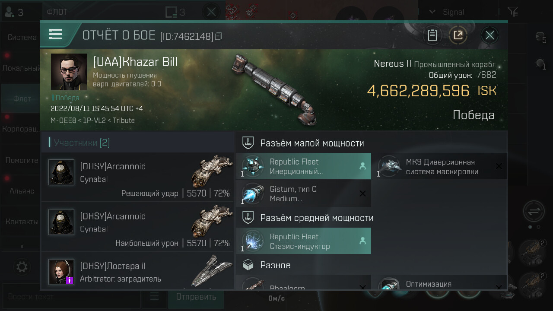553x311 pixels.
Task: Open the overview filter funnel icon
Action: click(512, 12)
